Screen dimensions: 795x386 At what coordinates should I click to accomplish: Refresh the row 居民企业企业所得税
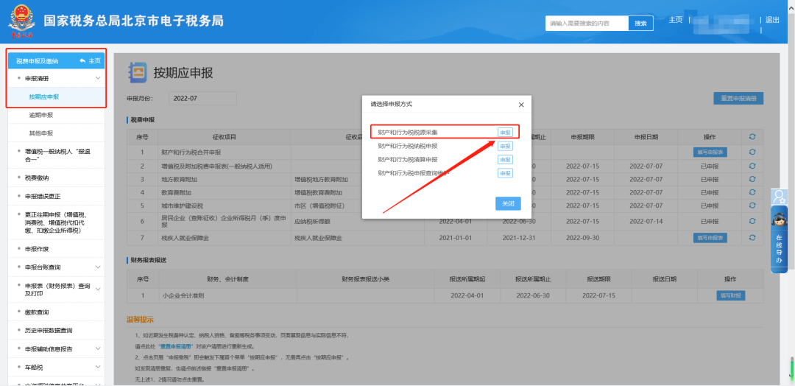click(x=752, y=221)
